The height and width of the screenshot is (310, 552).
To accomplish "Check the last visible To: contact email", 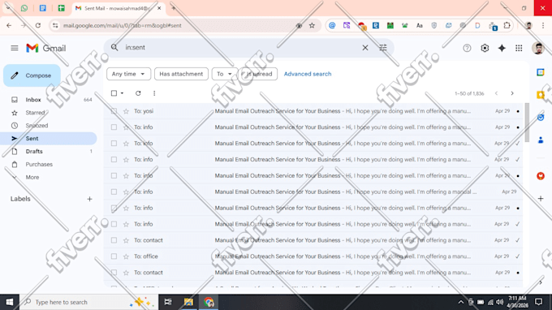I will tap(114, 273).
